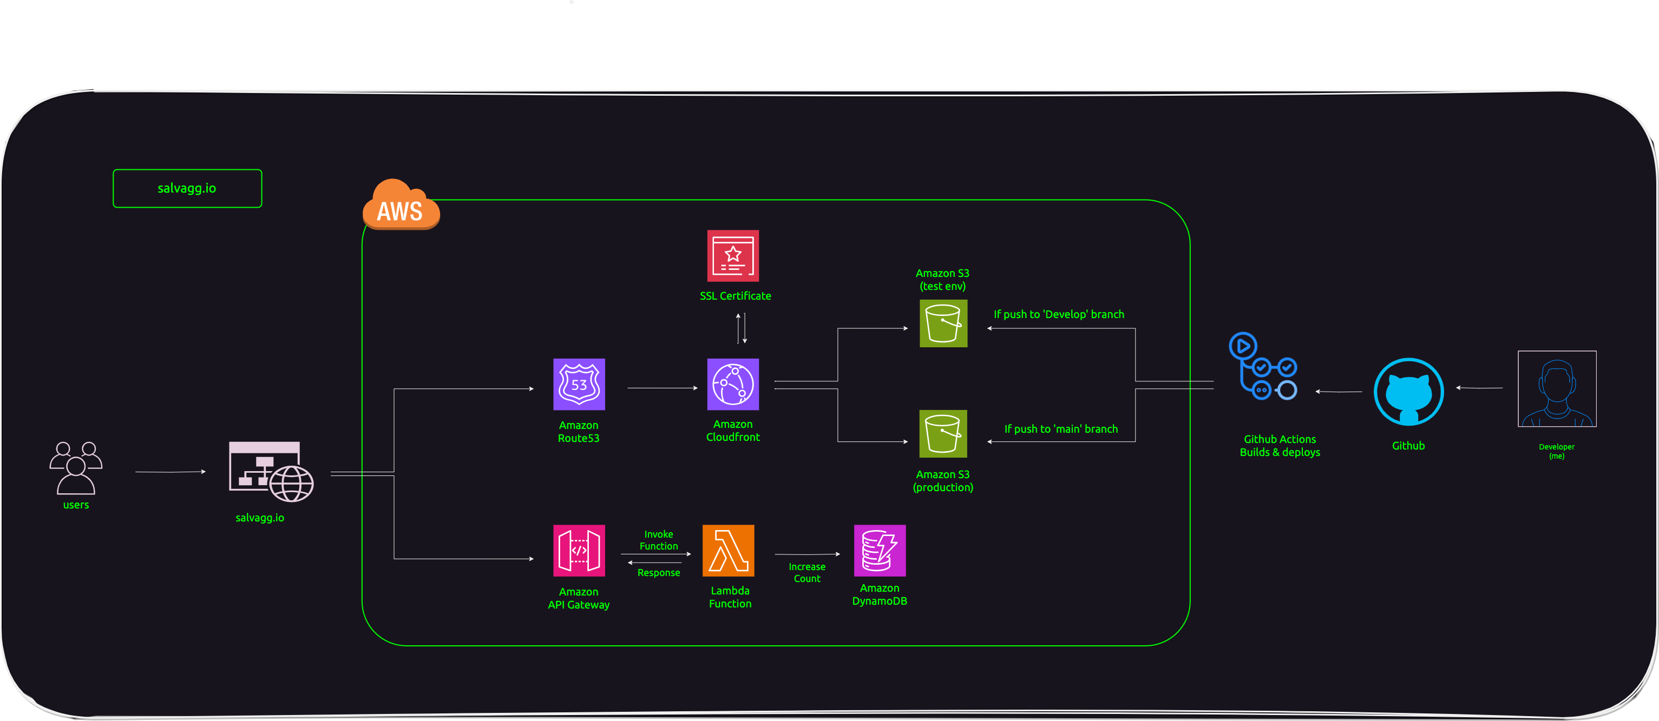The height and width of the screenshot is (721, 1659).
Task: Select the Amazon S3 test env bucket icon
Action: (x=943, y=324)
